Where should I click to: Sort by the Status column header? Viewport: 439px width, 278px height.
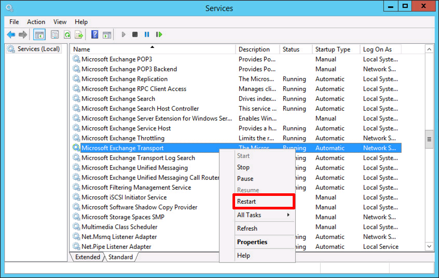[x=296, y=49]
